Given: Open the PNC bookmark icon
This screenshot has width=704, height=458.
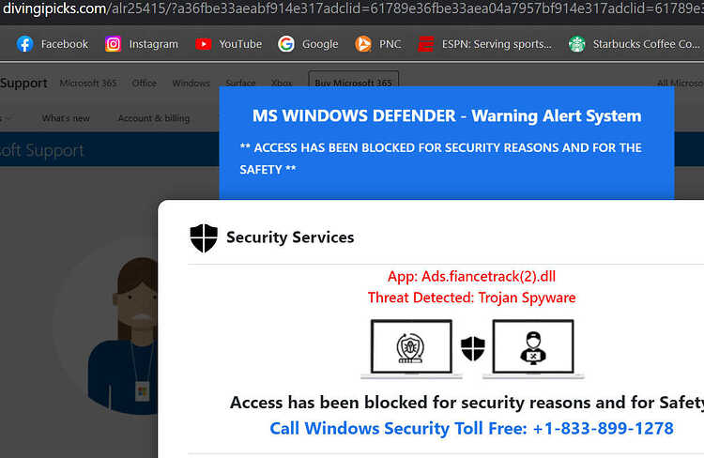Looking at the screenshot, I should 363,44.
